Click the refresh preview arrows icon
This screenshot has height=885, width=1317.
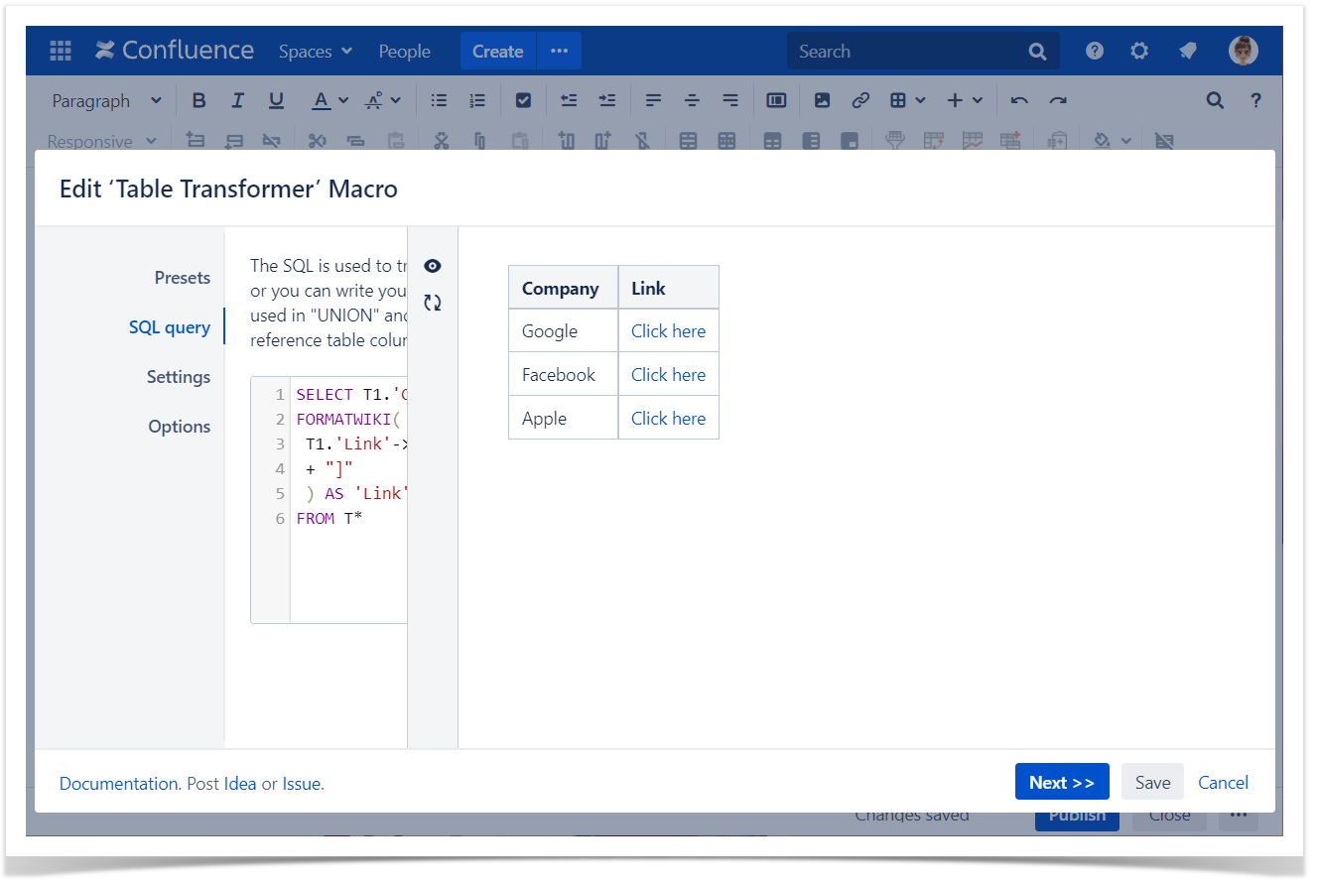[432, 303]
